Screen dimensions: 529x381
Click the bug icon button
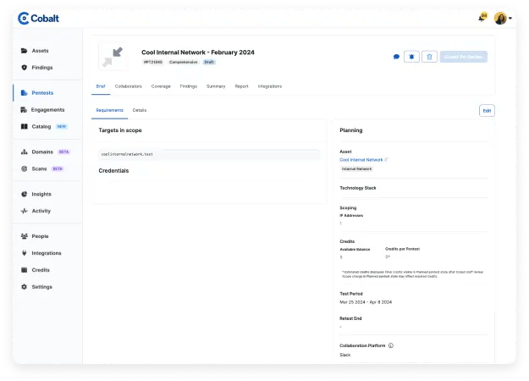(412, 57)
